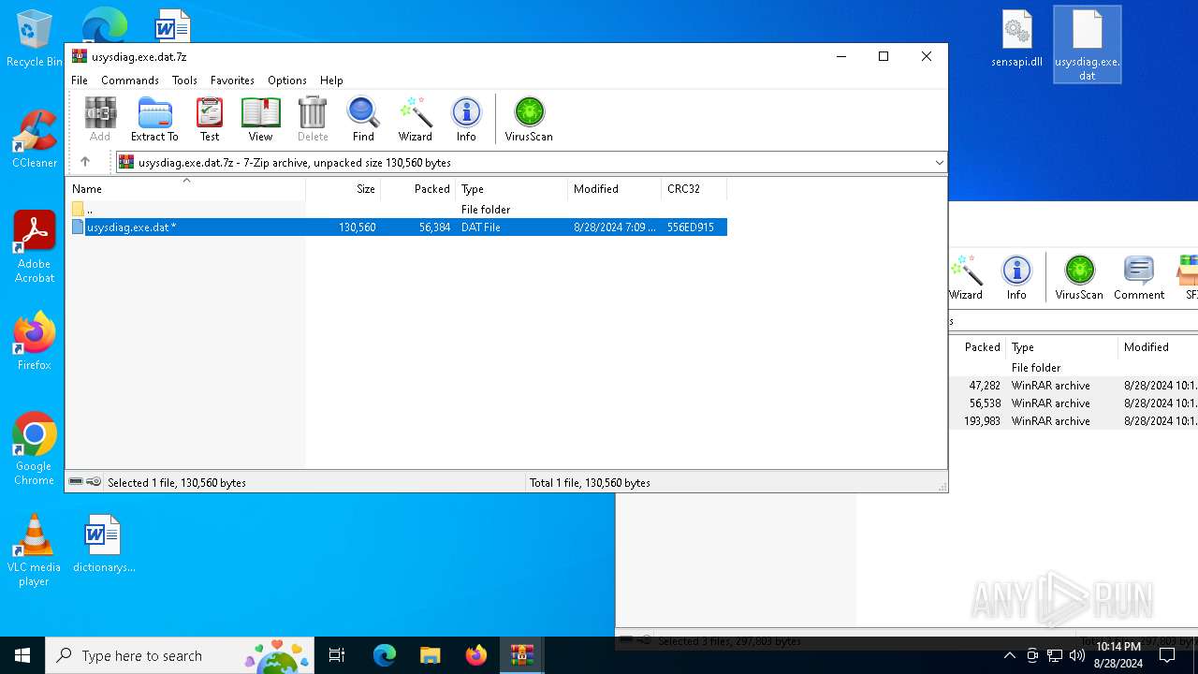Screen dimensions: 1198x674
Task: Open Task View on taskbar
Action: pos(338,655)
